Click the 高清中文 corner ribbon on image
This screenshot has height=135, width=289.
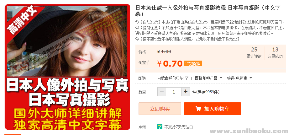(x=22, y=20)
